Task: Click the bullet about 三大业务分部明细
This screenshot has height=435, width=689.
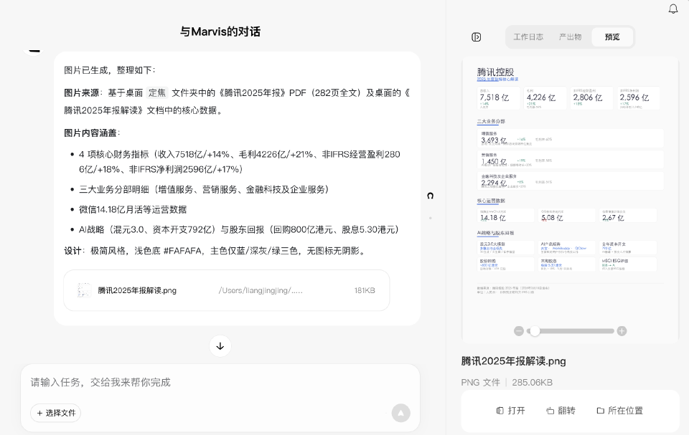Action: 204,189
